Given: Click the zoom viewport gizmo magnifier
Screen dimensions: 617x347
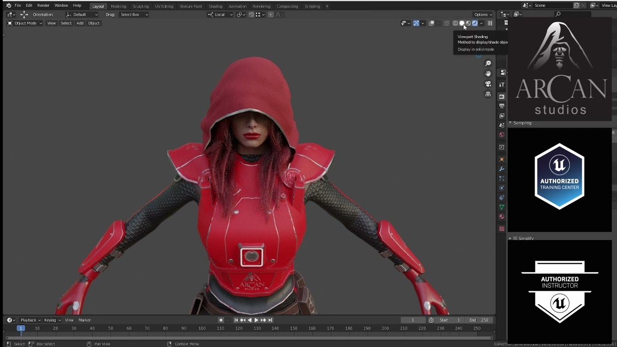Looking at the screenshot, I should (x=488, y=64).
